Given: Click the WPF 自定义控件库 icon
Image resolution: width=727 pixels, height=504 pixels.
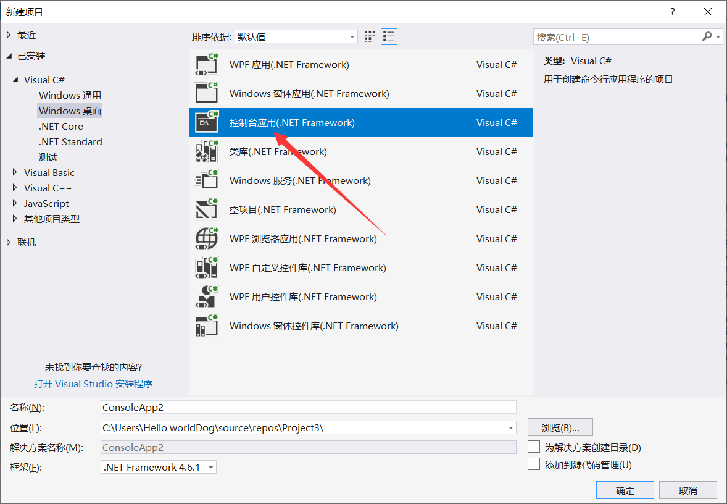Looking at the screenshot, I should pos(206,268).
